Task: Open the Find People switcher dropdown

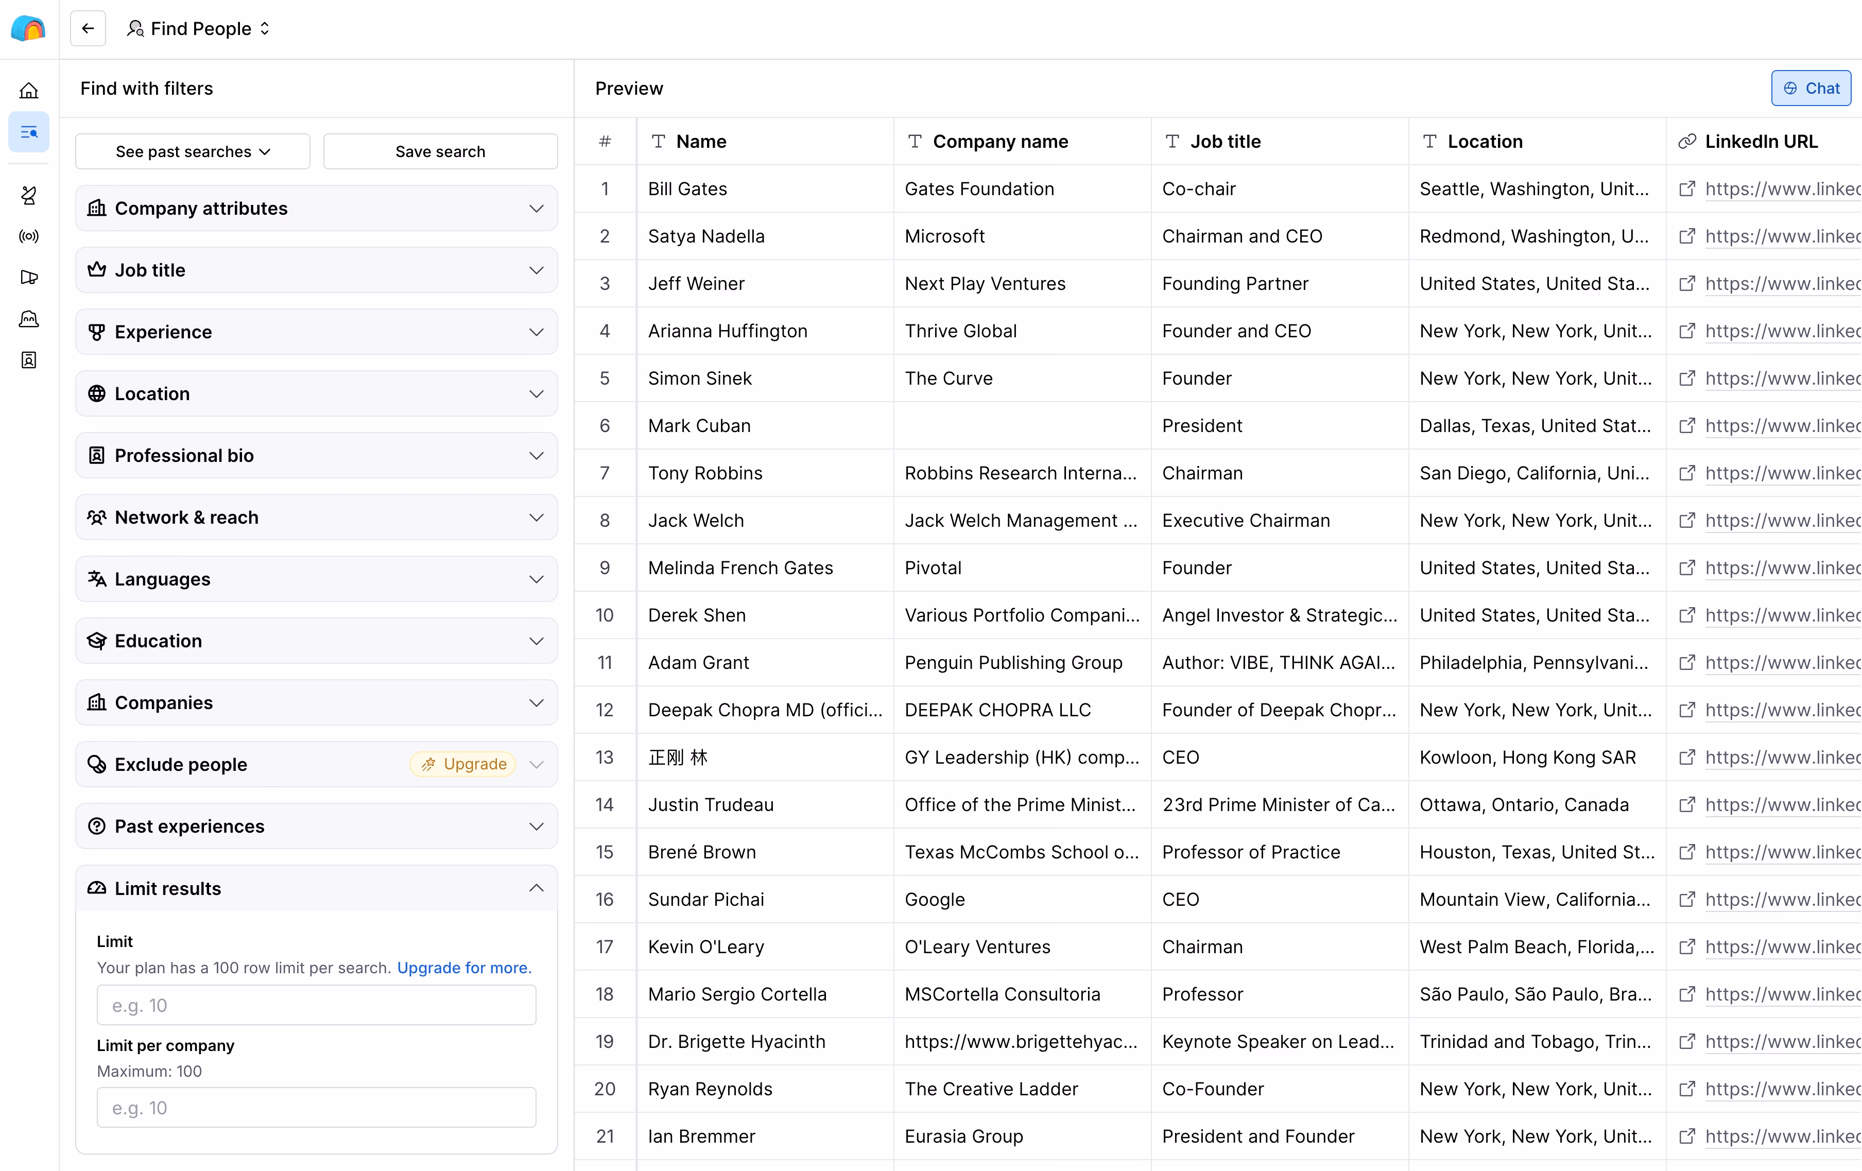Action: click(199, 29)
